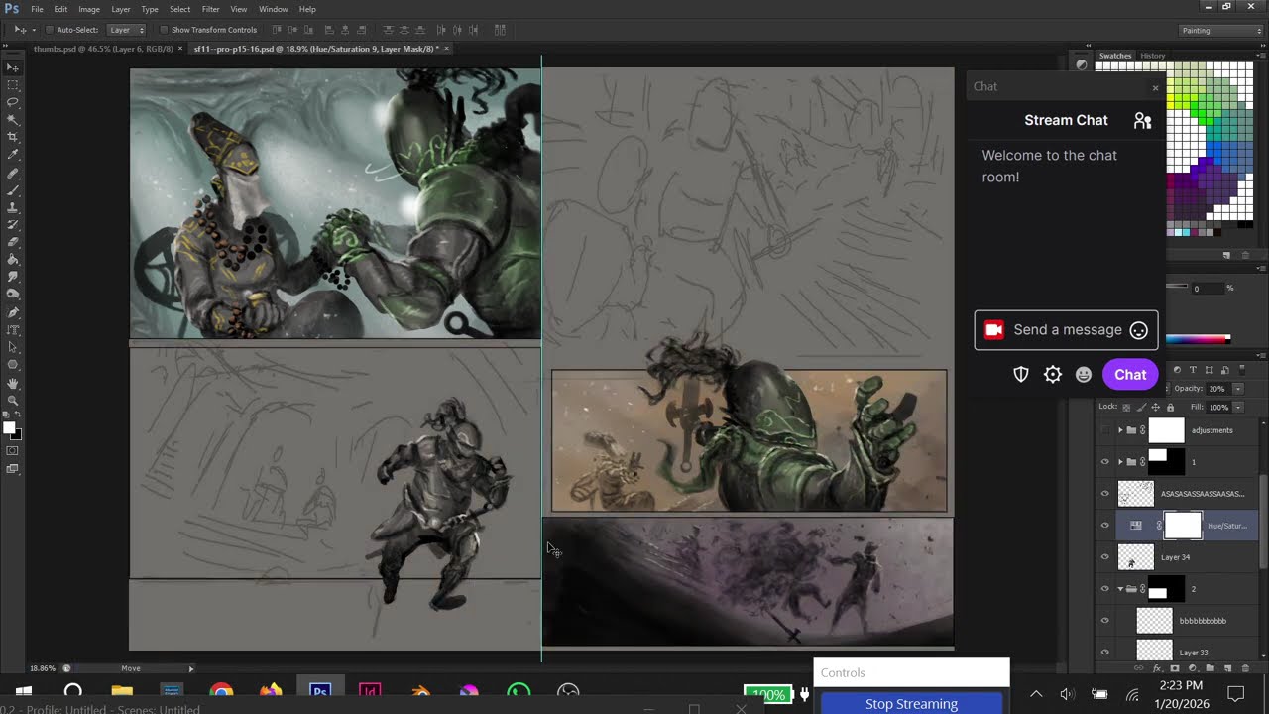This screenshot has width=1269, height=714.
Task: Open Auto-Select Layer dropdown
Action: click(126, 30)
